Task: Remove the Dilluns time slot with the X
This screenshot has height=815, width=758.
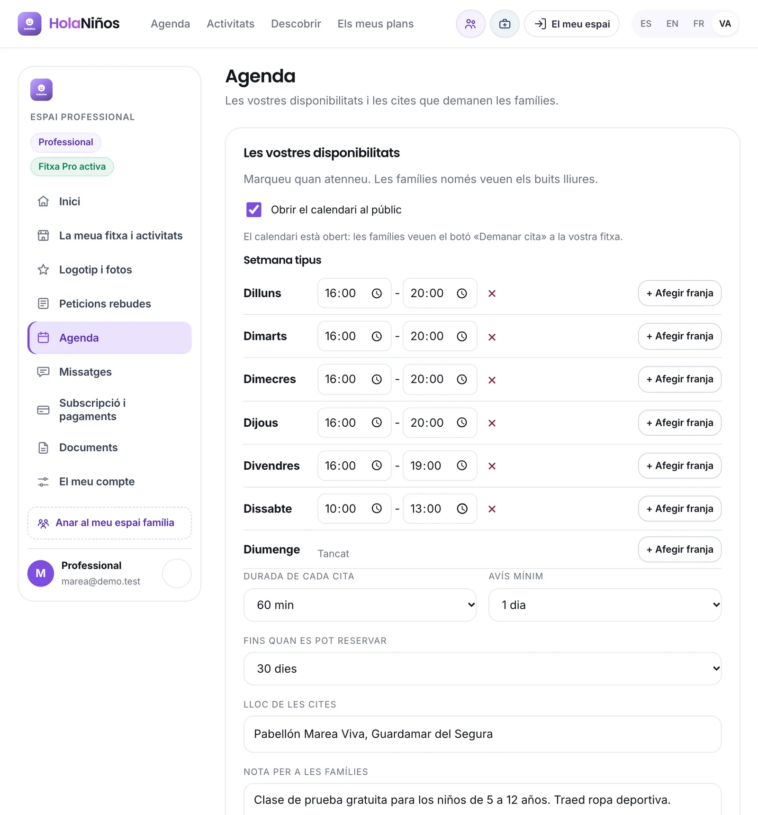Action: point(492,293)
